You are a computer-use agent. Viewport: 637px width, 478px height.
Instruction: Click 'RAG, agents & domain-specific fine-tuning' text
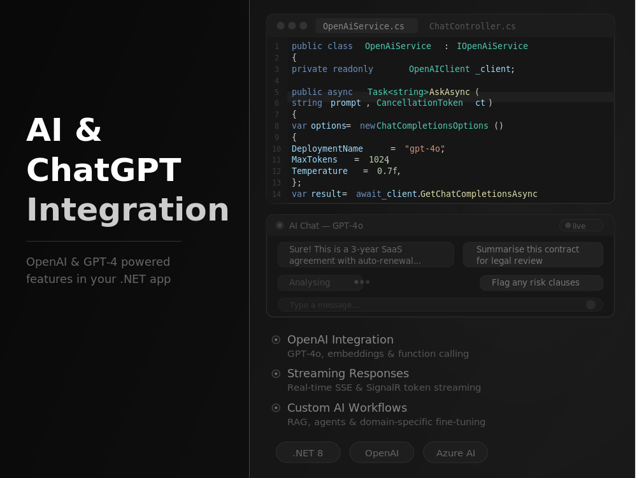(x=387, y=422)
